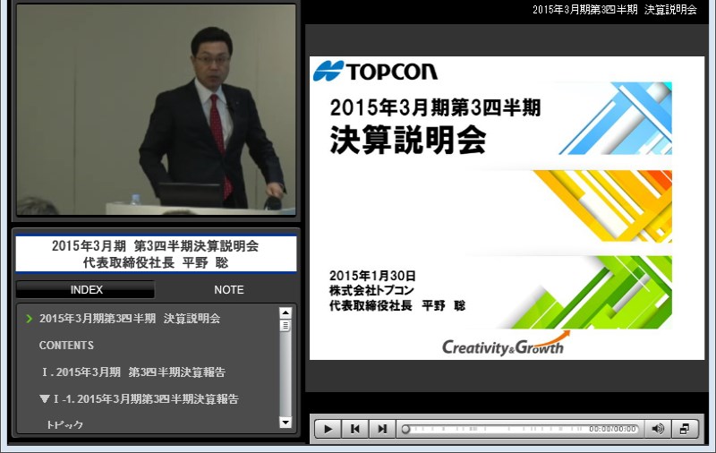This screenshot has height=453, width=716.
Task: Select the トピック index item
Action: tap(64, 424)
